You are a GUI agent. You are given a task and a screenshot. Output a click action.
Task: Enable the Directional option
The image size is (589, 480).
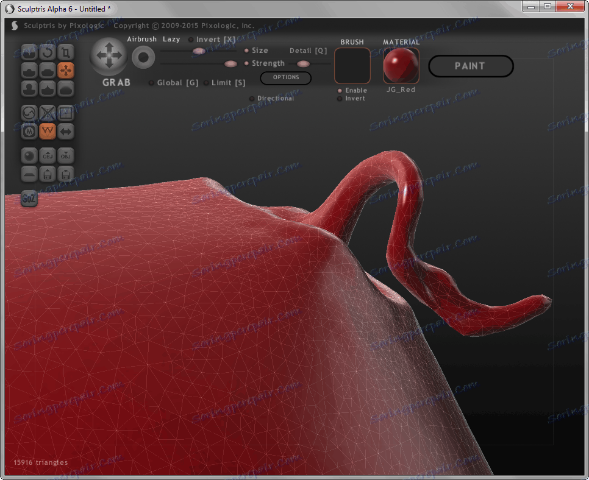click(252, 99)
